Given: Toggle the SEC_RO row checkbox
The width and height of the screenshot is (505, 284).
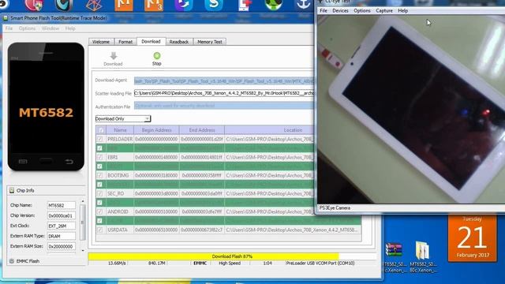Looking at the screenshot, I should click(100, 193).
